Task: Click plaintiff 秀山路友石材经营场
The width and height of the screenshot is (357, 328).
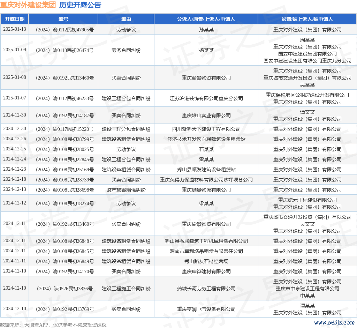Action: (206, 261)
